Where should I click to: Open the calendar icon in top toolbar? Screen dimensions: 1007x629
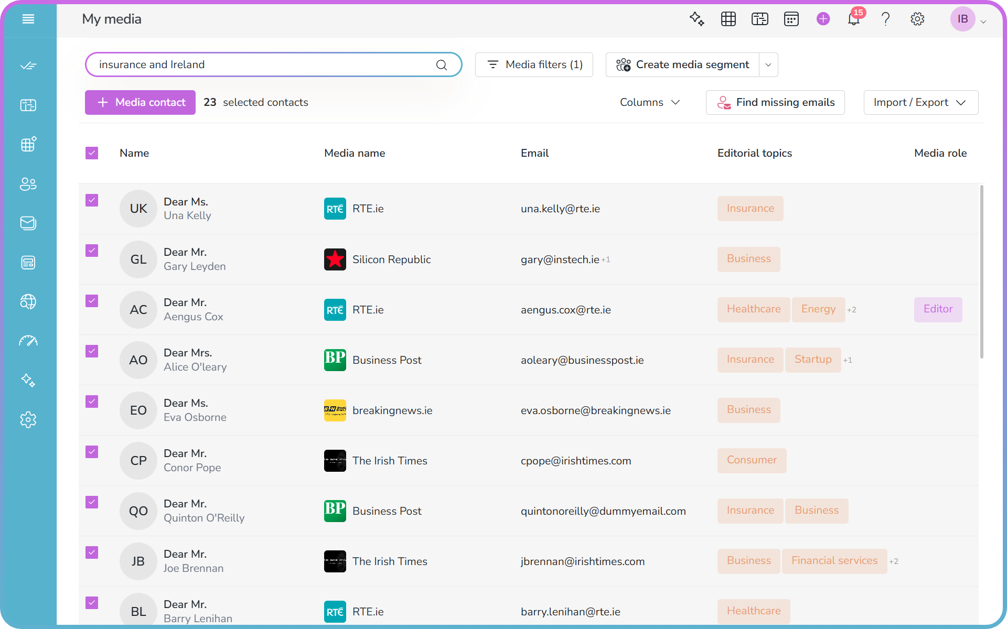pyautogui.click(x=791, y=19)
